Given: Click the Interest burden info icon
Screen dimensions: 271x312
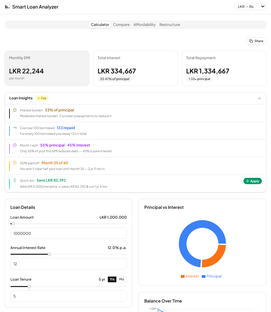Looking at the screenshot, I should [15, 110].
